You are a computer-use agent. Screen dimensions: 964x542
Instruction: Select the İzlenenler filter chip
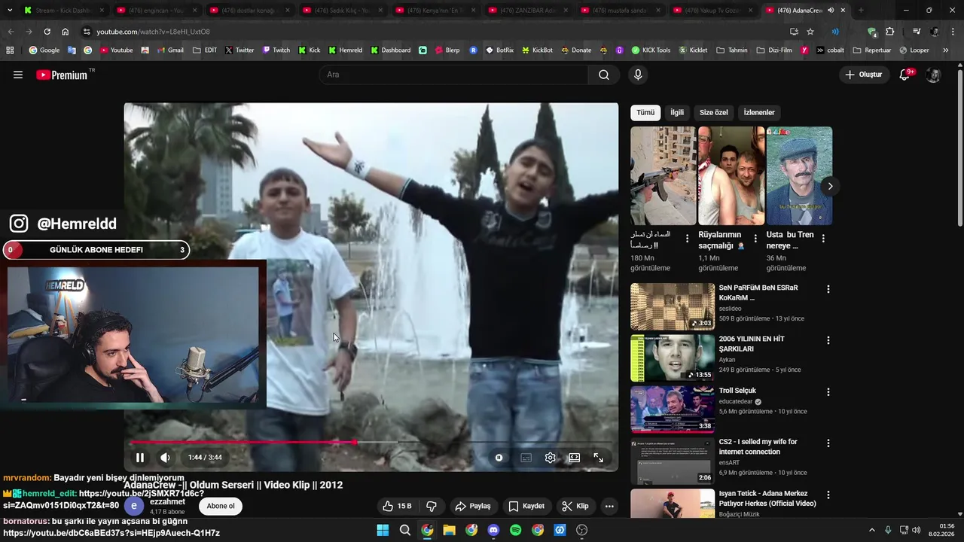[759, 112]
